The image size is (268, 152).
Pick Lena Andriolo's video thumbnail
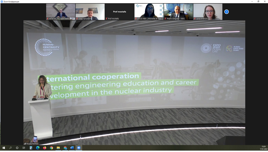[208, 12]
